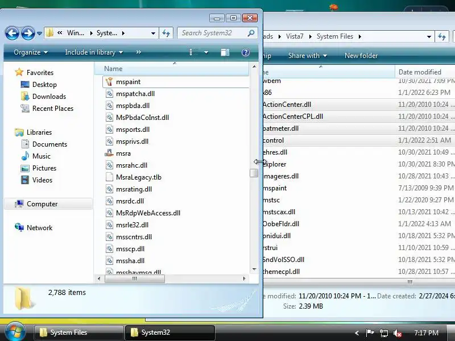Viewport: 455px width, 341px height.
Task: Select MsPbdaCoInst.dll in the list
Action: 142,118
